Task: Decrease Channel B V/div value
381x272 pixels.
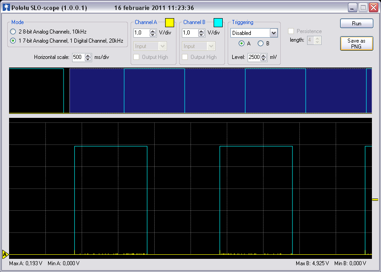Action: 201,35
